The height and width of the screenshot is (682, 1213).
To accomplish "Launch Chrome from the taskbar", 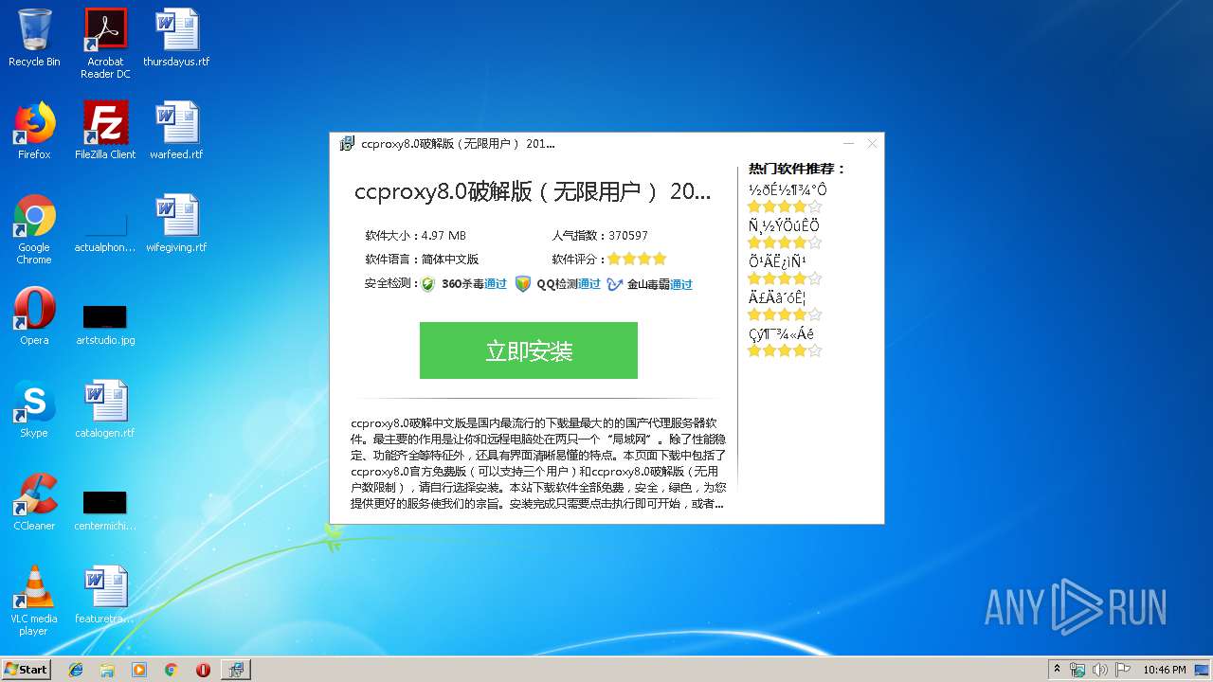I will point(172,670).
